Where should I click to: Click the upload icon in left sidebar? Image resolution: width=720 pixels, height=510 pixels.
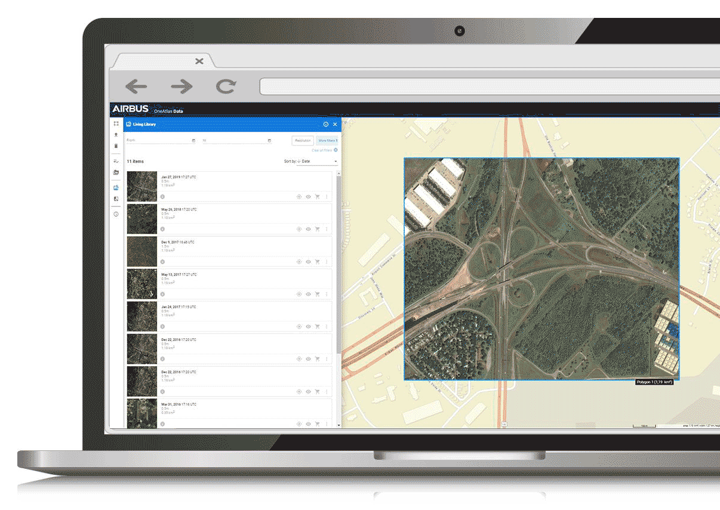[116, 135]
